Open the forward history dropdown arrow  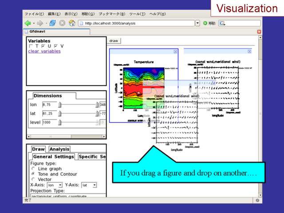point(46,24)
